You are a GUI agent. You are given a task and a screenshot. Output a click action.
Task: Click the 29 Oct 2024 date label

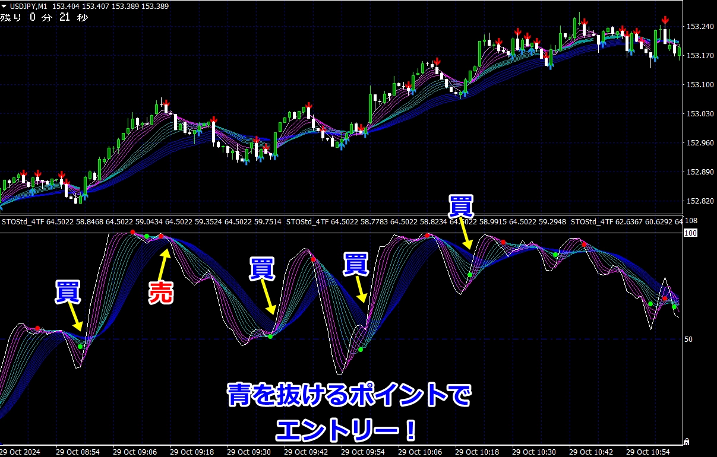click(21, 452)
